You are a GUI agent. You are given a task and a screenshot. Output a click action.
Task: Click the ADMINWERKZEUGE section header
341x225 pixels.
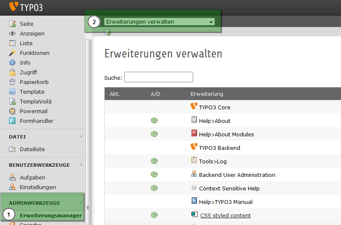(x=34, y=203)
